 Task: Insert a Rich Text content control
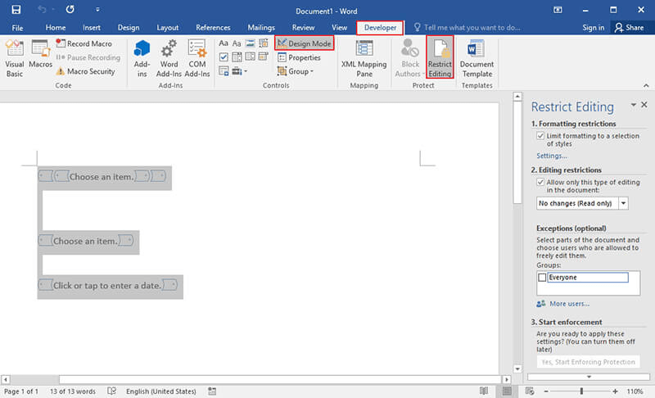pyautogui.click(x=224, y=43)
